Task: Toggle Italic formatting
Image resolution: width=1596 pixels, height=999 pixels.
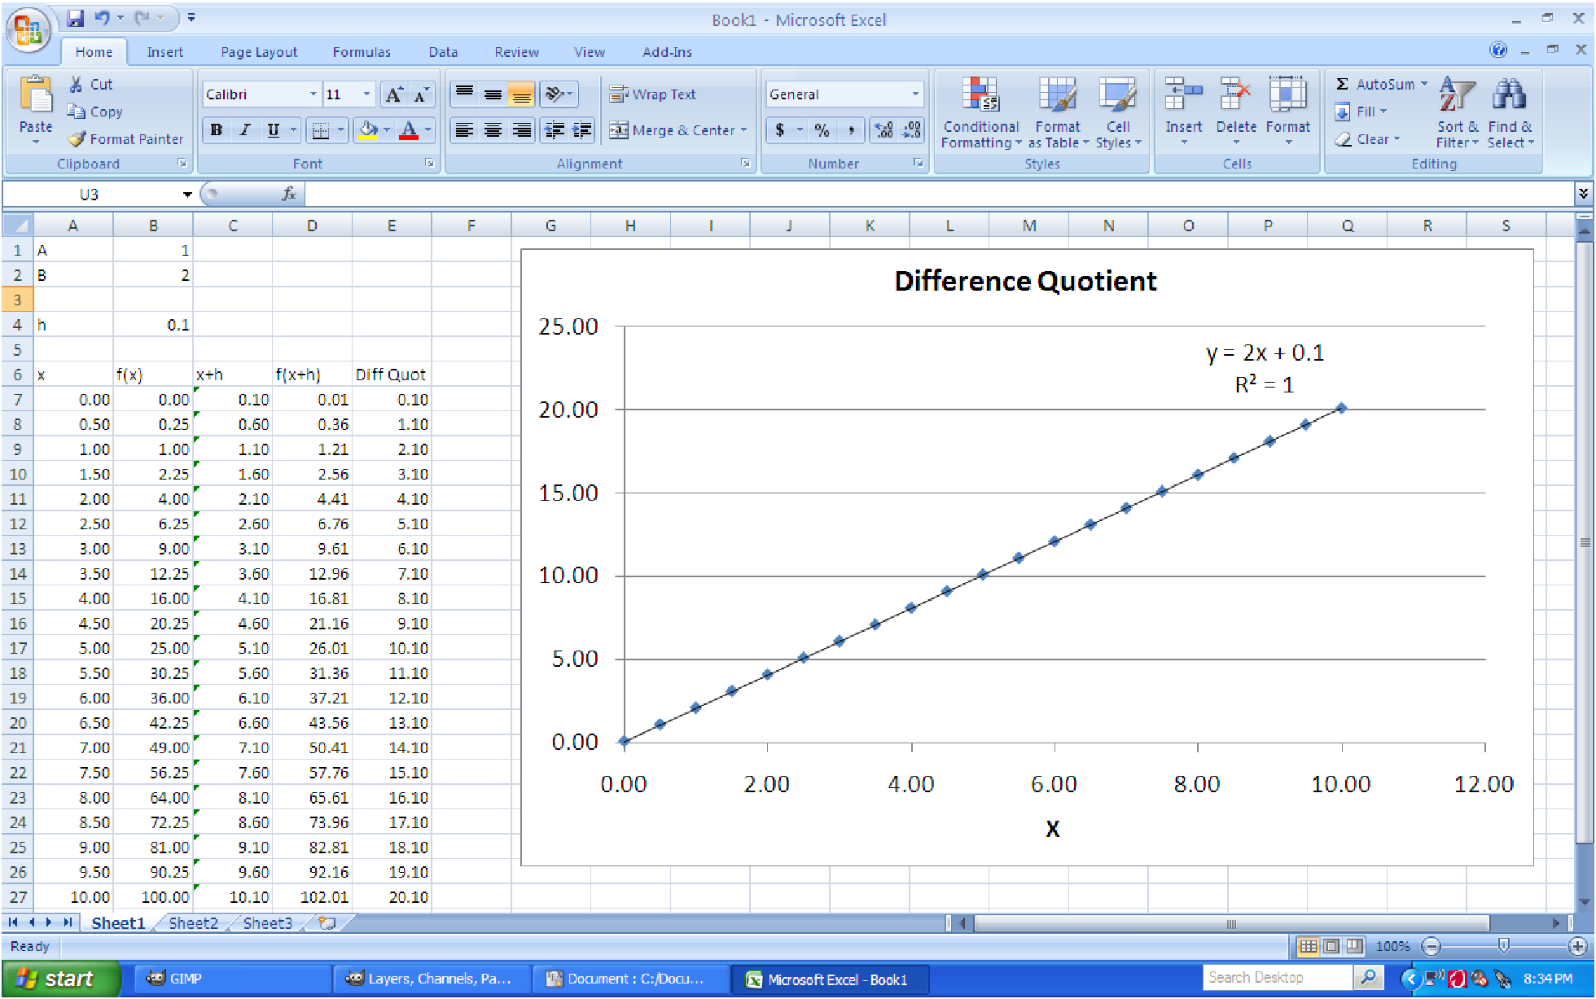Action: 245,130
